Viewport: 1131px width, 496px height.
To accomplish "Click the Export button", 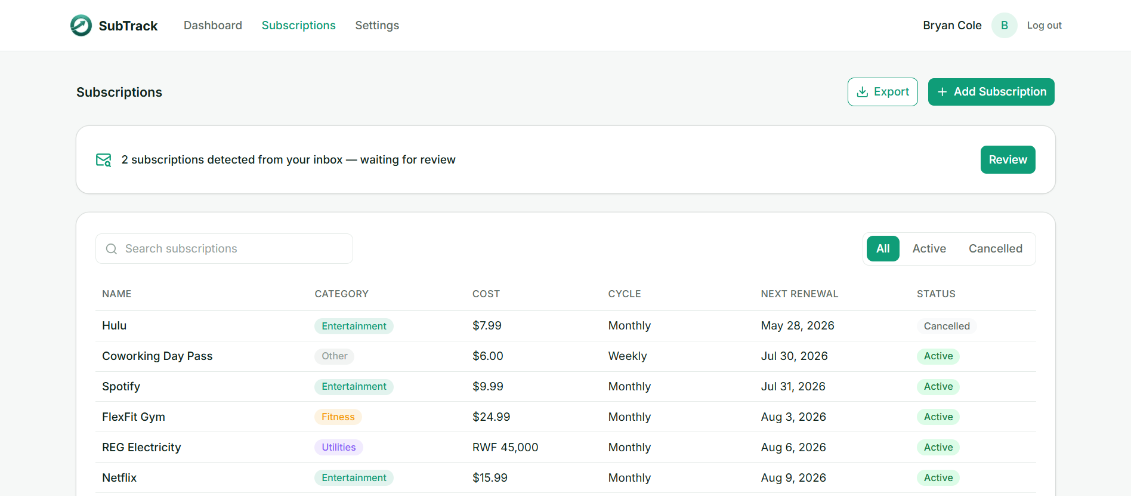I will coord(883,92).
